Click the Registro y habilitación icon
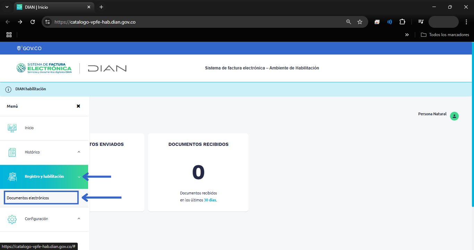Viewport: 474px width, 250px height. [x=12, y=177]
